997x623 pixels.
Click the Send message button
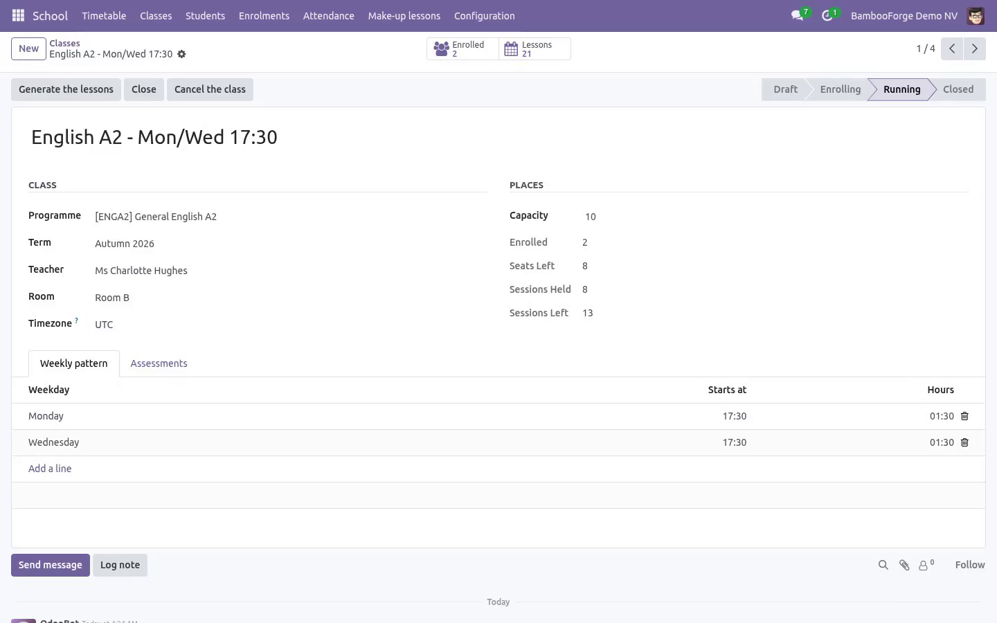click(51, 565)
